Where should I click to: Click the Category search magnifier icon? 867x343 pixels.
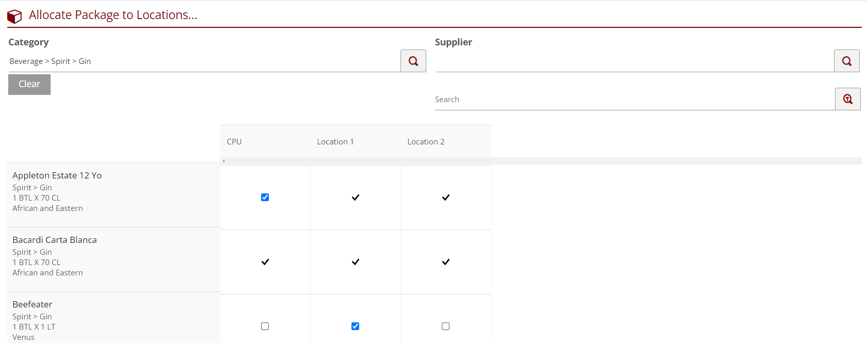[413, 61]
